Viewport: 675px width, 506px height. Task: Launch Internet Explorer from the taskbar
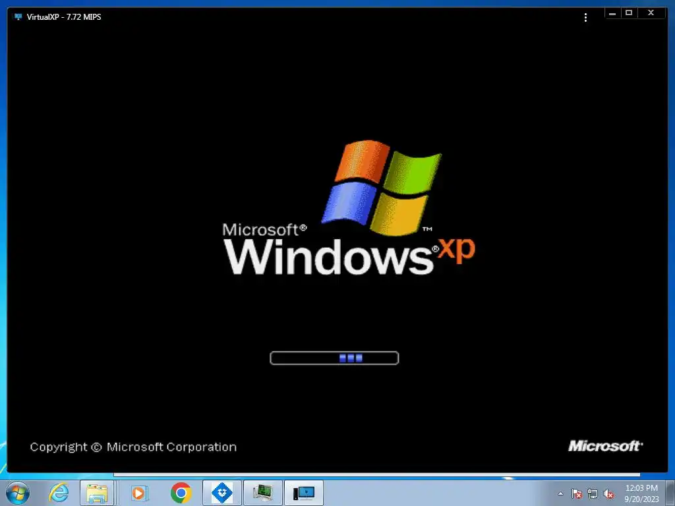pos(59,493)
